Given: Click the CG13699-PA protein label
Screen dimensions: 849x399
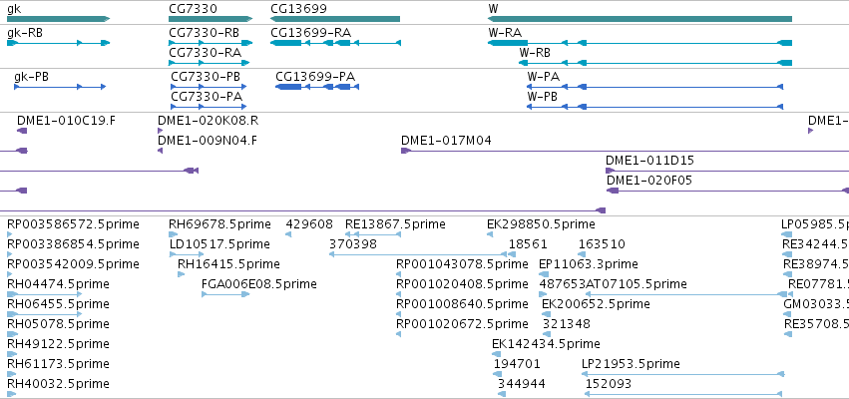Looking at the screenshot, I should point(315,77).
